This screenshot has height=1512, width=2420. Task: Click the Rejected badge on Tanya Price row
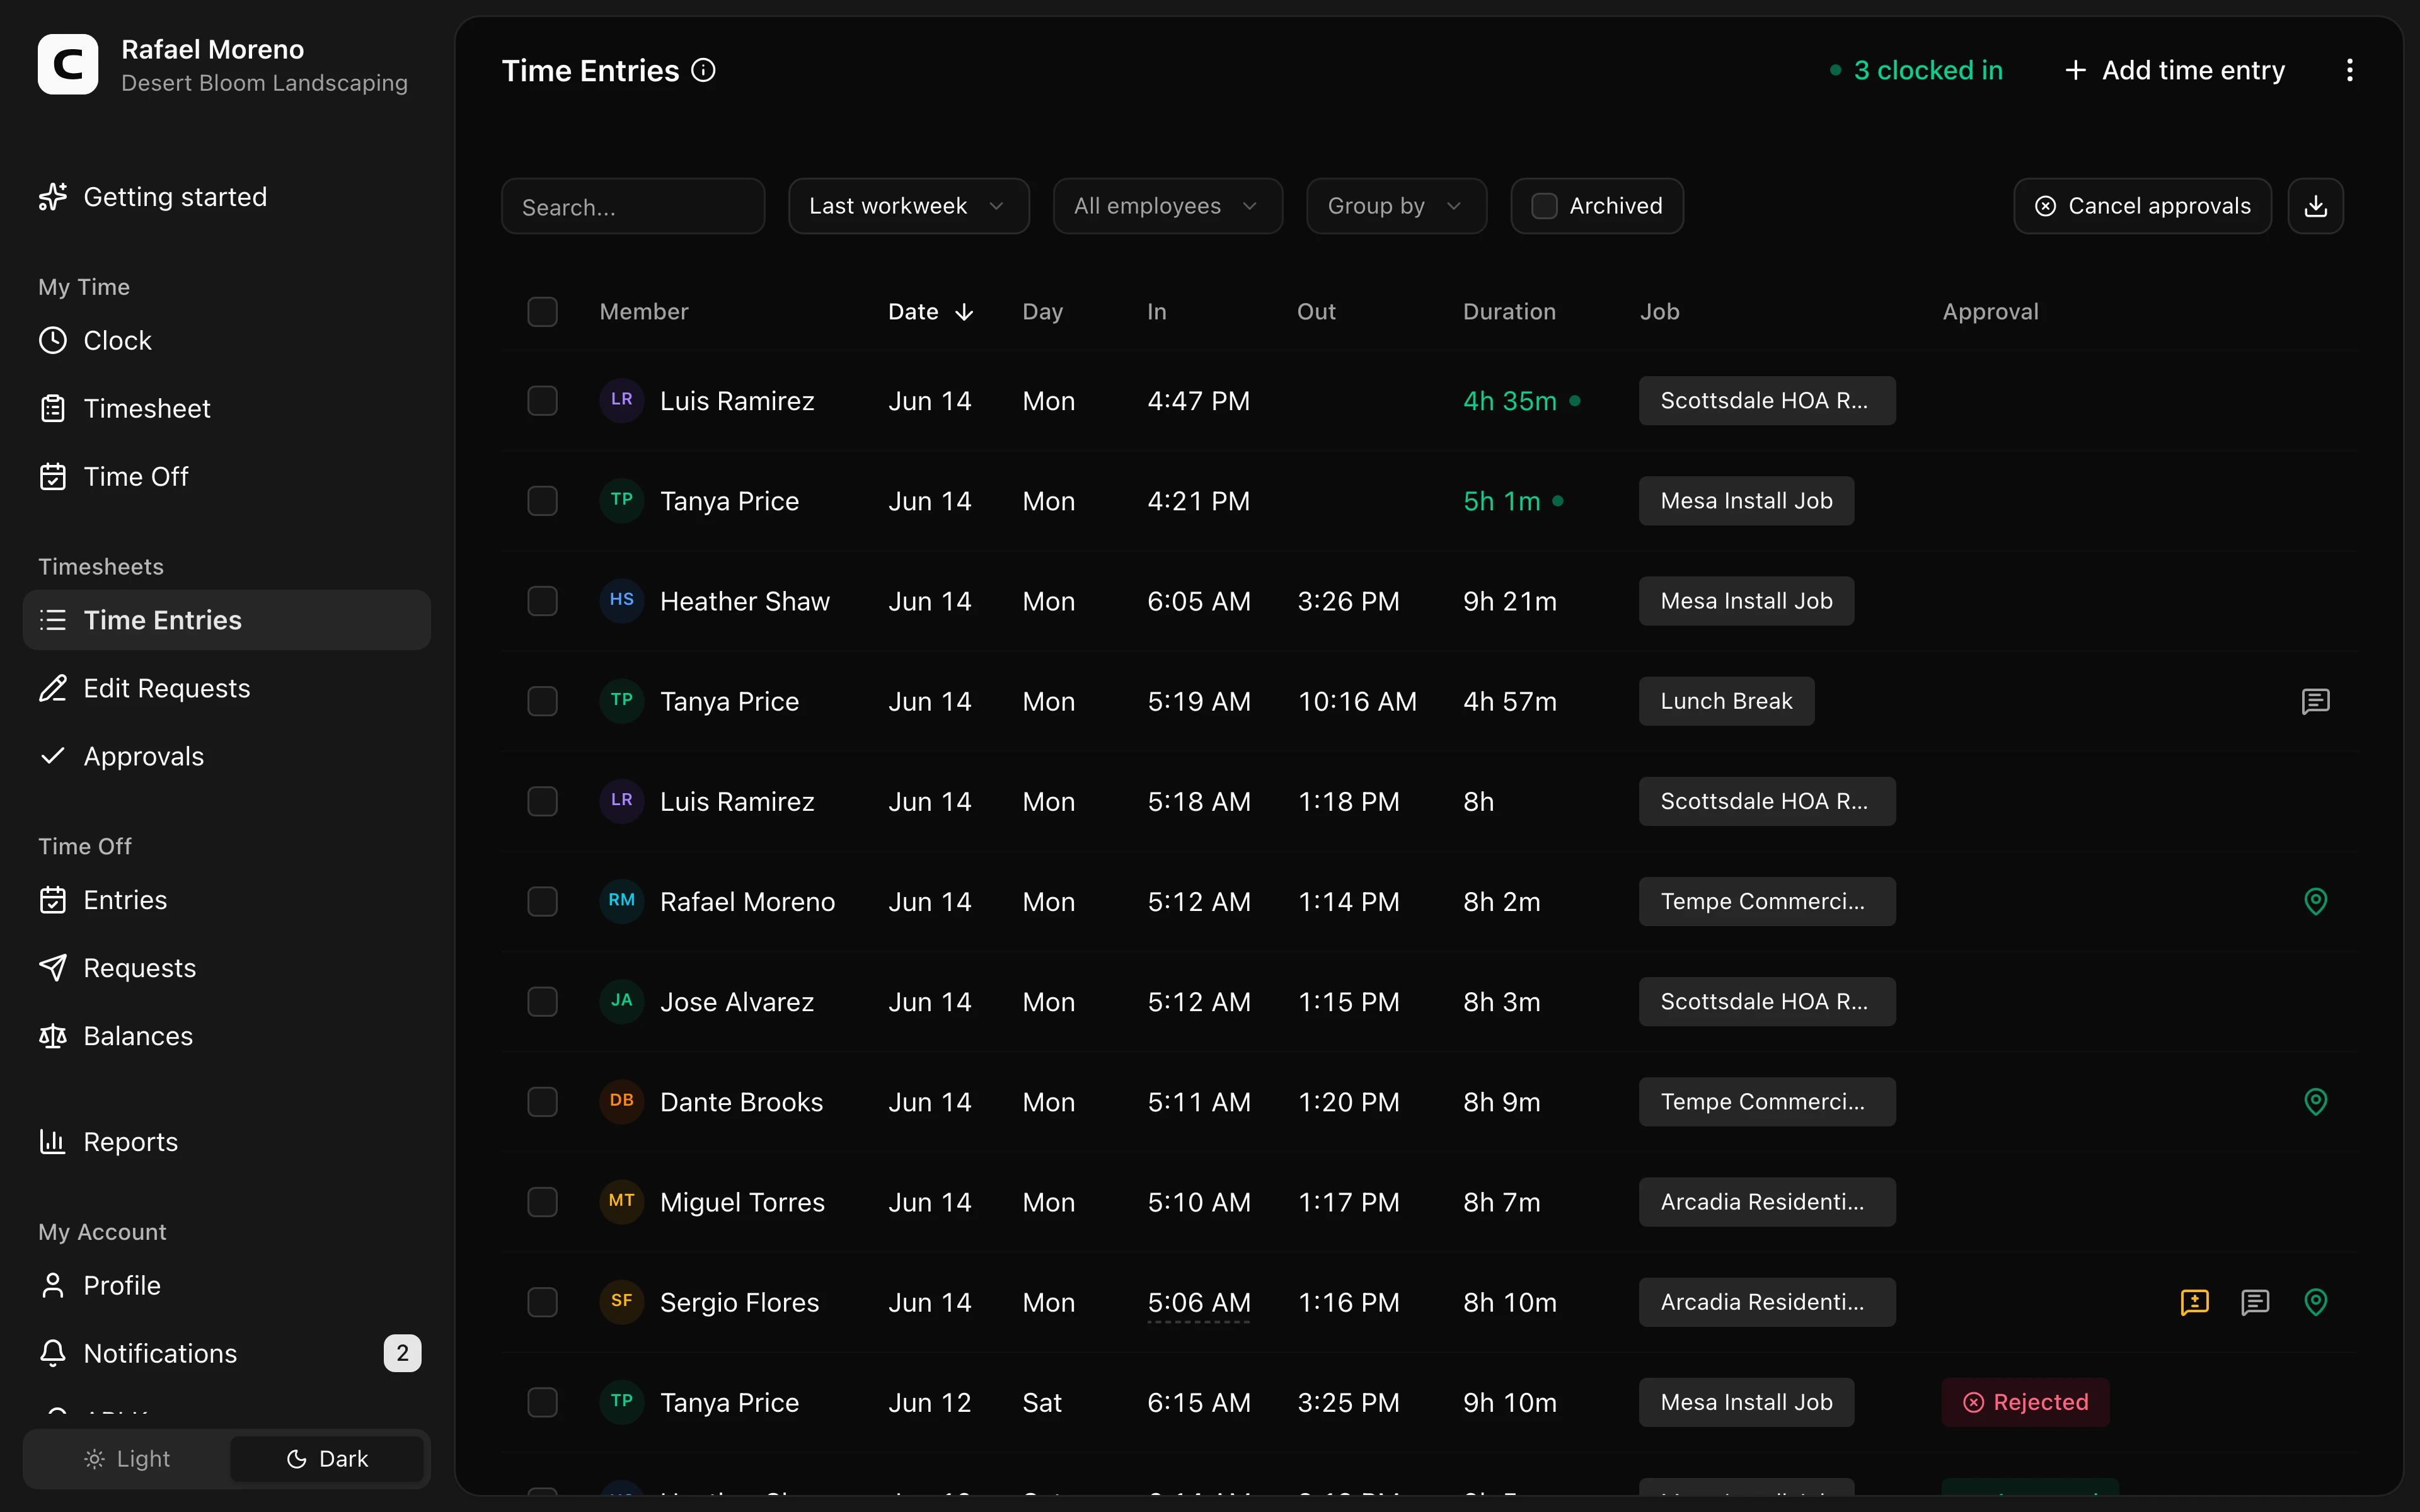[2025, 1402]
